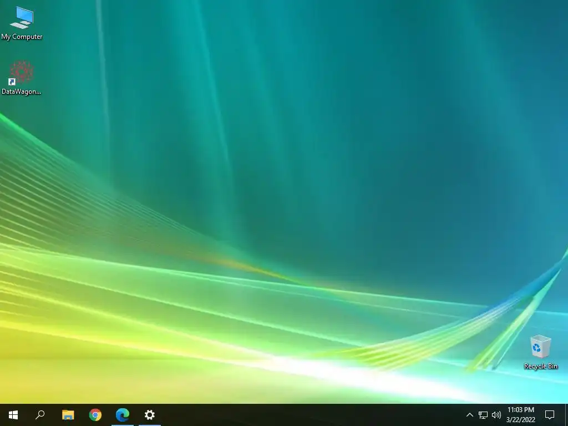Open the volume speaker control
Image resolution: width=568 pixels, height=426 pixels.
(496, 415)
